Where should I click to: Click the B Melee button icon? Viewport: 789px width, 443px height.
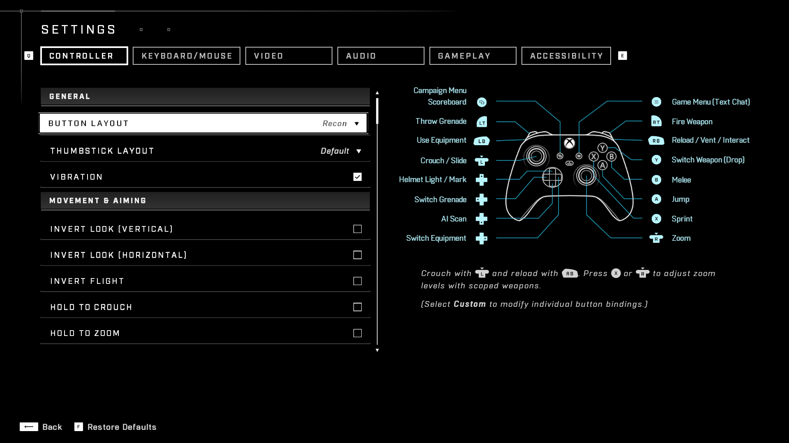[656, 180]
